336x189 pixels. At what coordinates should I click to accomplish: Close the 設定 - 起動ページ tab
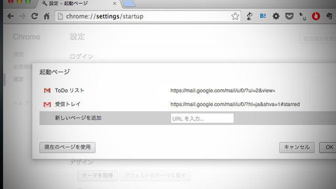[x=114, y=4]
